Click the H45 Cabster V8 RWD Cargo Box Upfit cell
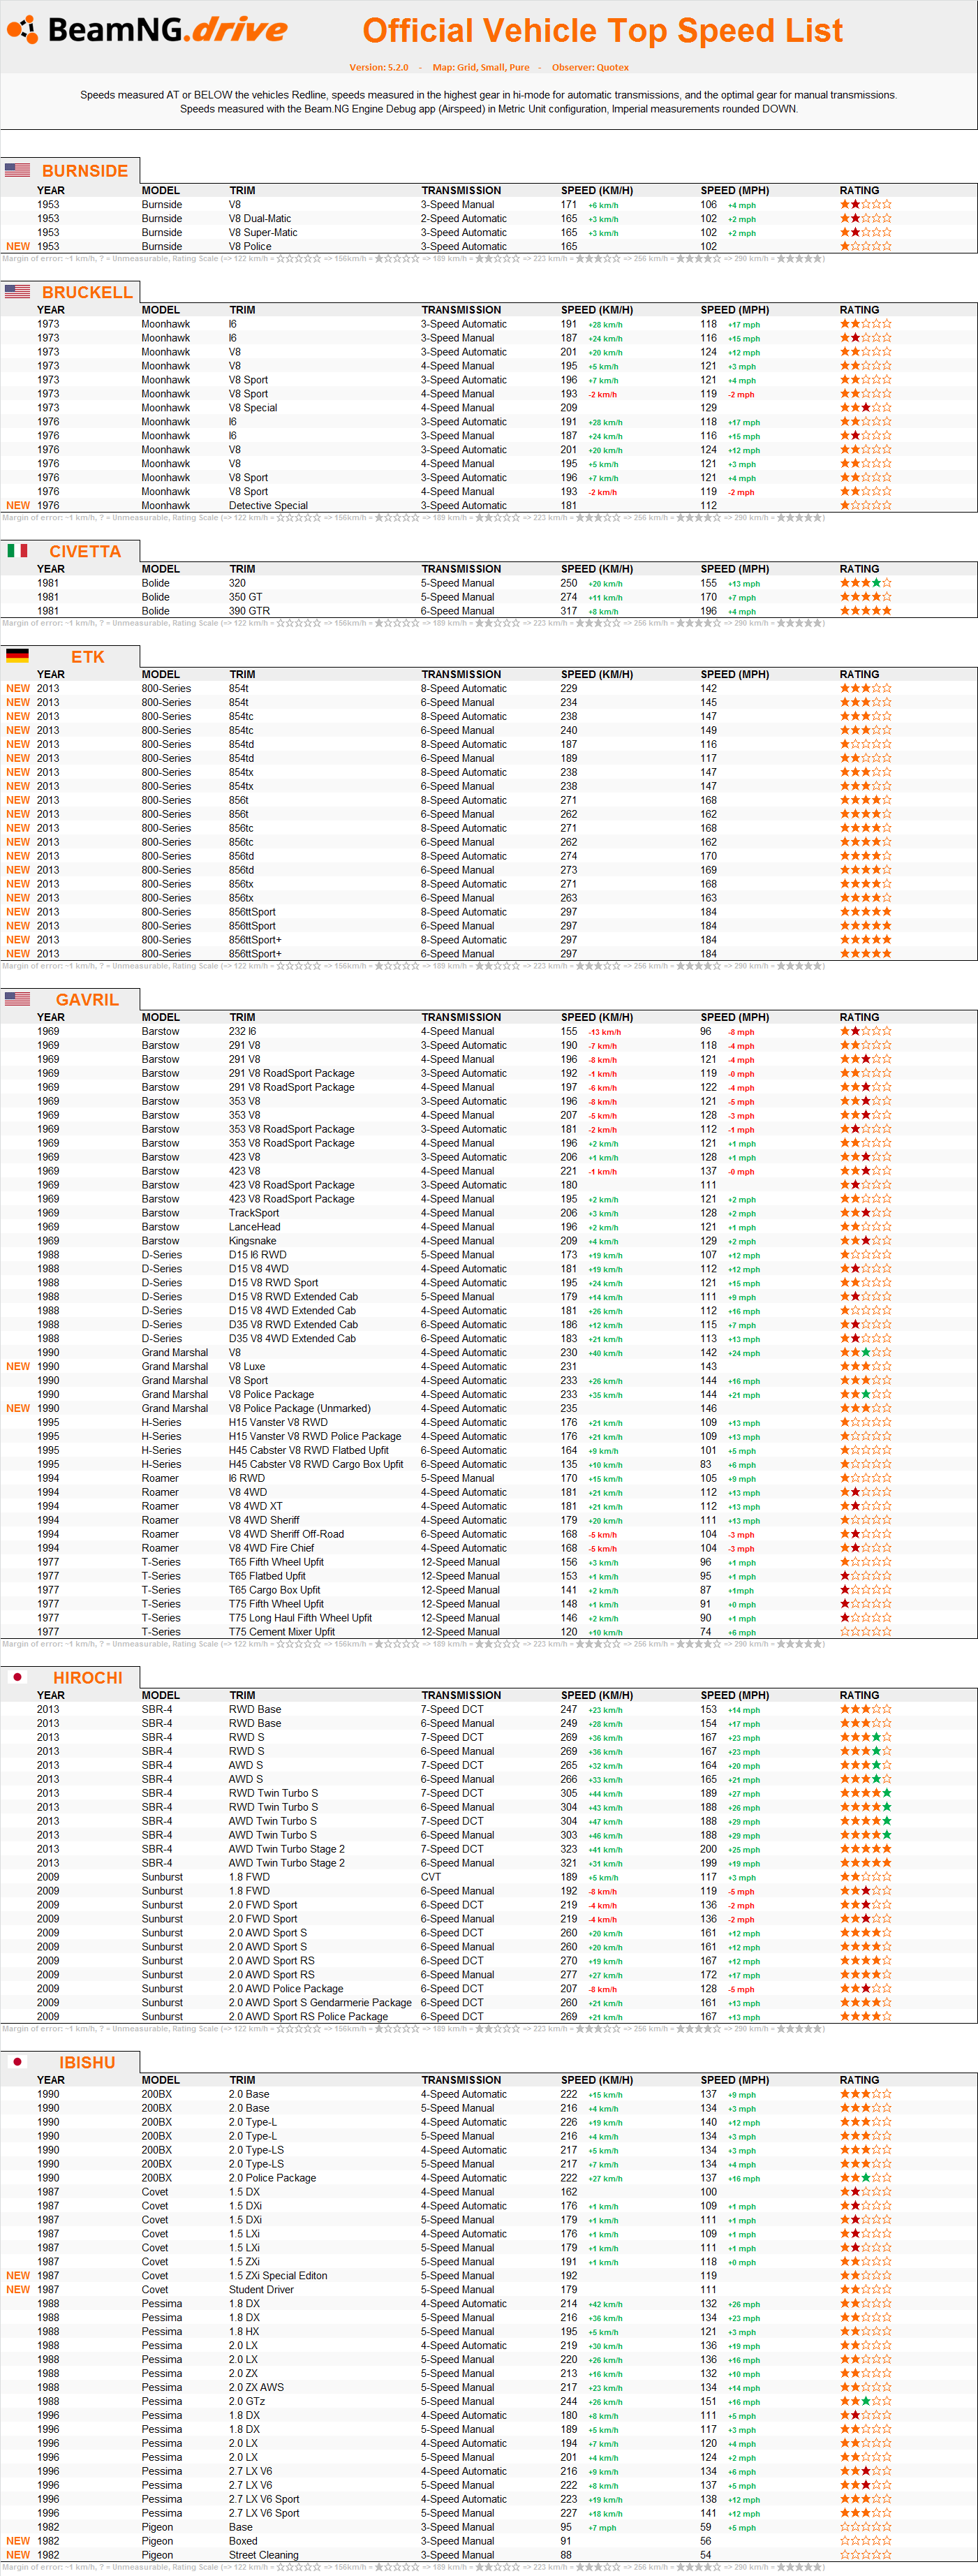The height and width of the screenshot is (2576, 978). point(316,1464)
